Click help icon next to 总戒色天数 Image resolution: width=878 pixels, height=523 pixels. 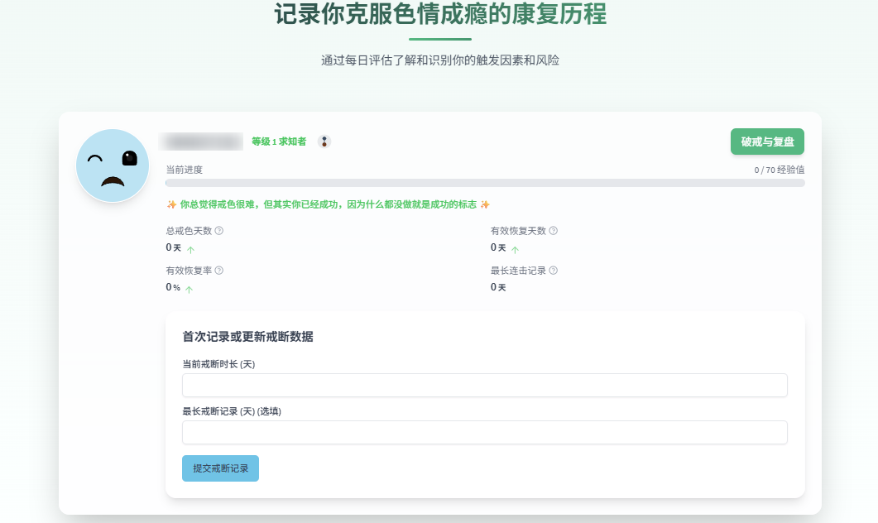coord(219,231)
